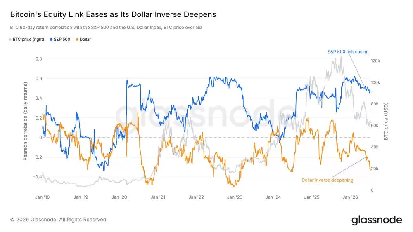Click the Pearson correlation left axis title

point(25,122)
